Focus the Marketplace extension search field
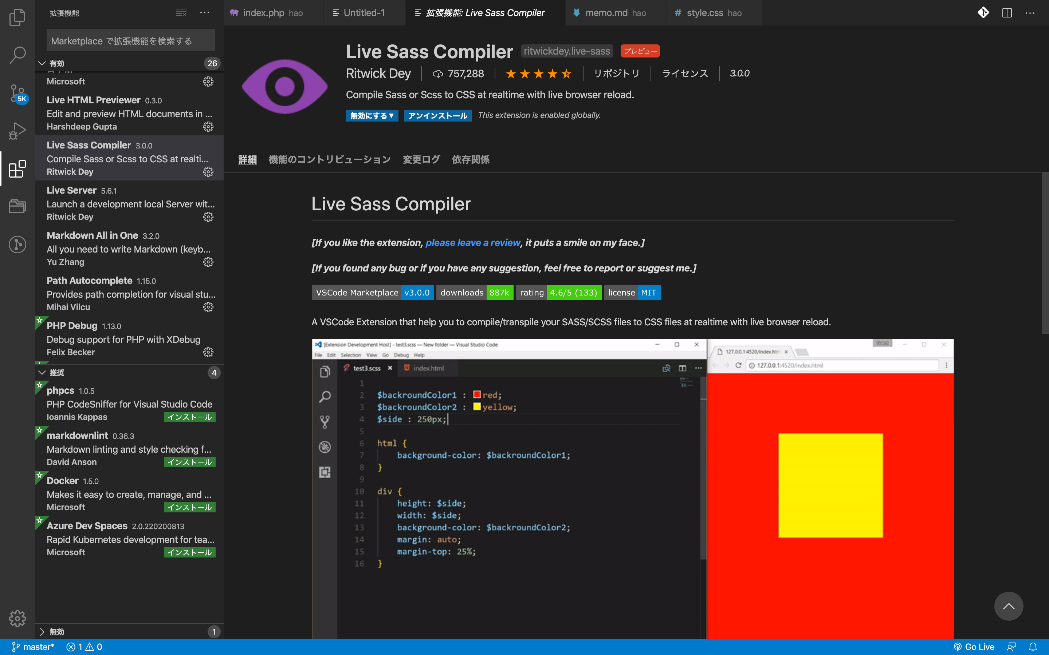Viewport: 1049px width, 655px height. (x=130, y=41)
